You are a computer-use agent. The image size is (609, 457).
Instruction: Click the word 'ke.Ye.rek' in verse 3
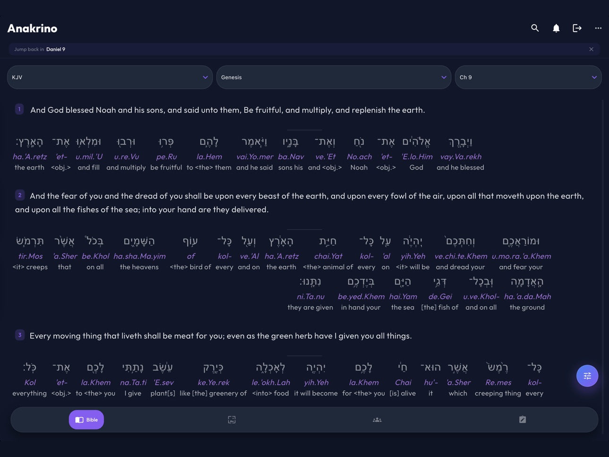213,382
